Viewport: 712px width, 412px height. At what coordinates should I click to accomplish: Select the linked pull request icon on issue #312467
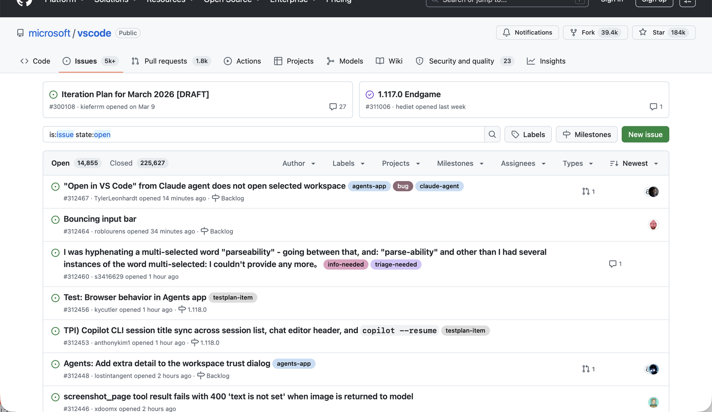coord(585,191)
